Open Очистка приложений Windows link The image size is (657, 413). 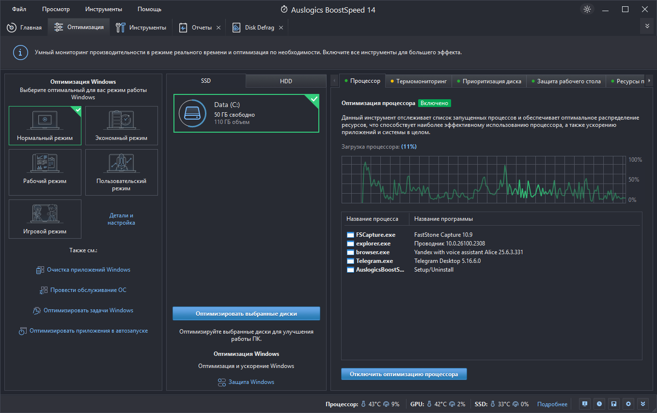pyautogui.click(x=89, y=270)
